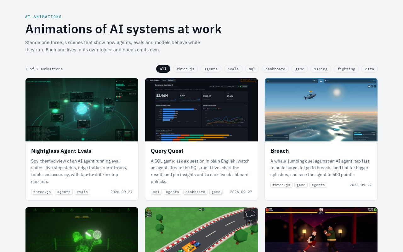Open the green wireframe scene thumbnail
This screenshot has width=403, height=252.
(82, 230)
